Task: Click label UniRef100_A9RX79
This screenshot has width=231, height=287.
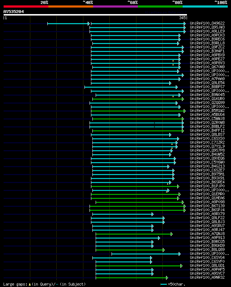Action: [207, 214]
